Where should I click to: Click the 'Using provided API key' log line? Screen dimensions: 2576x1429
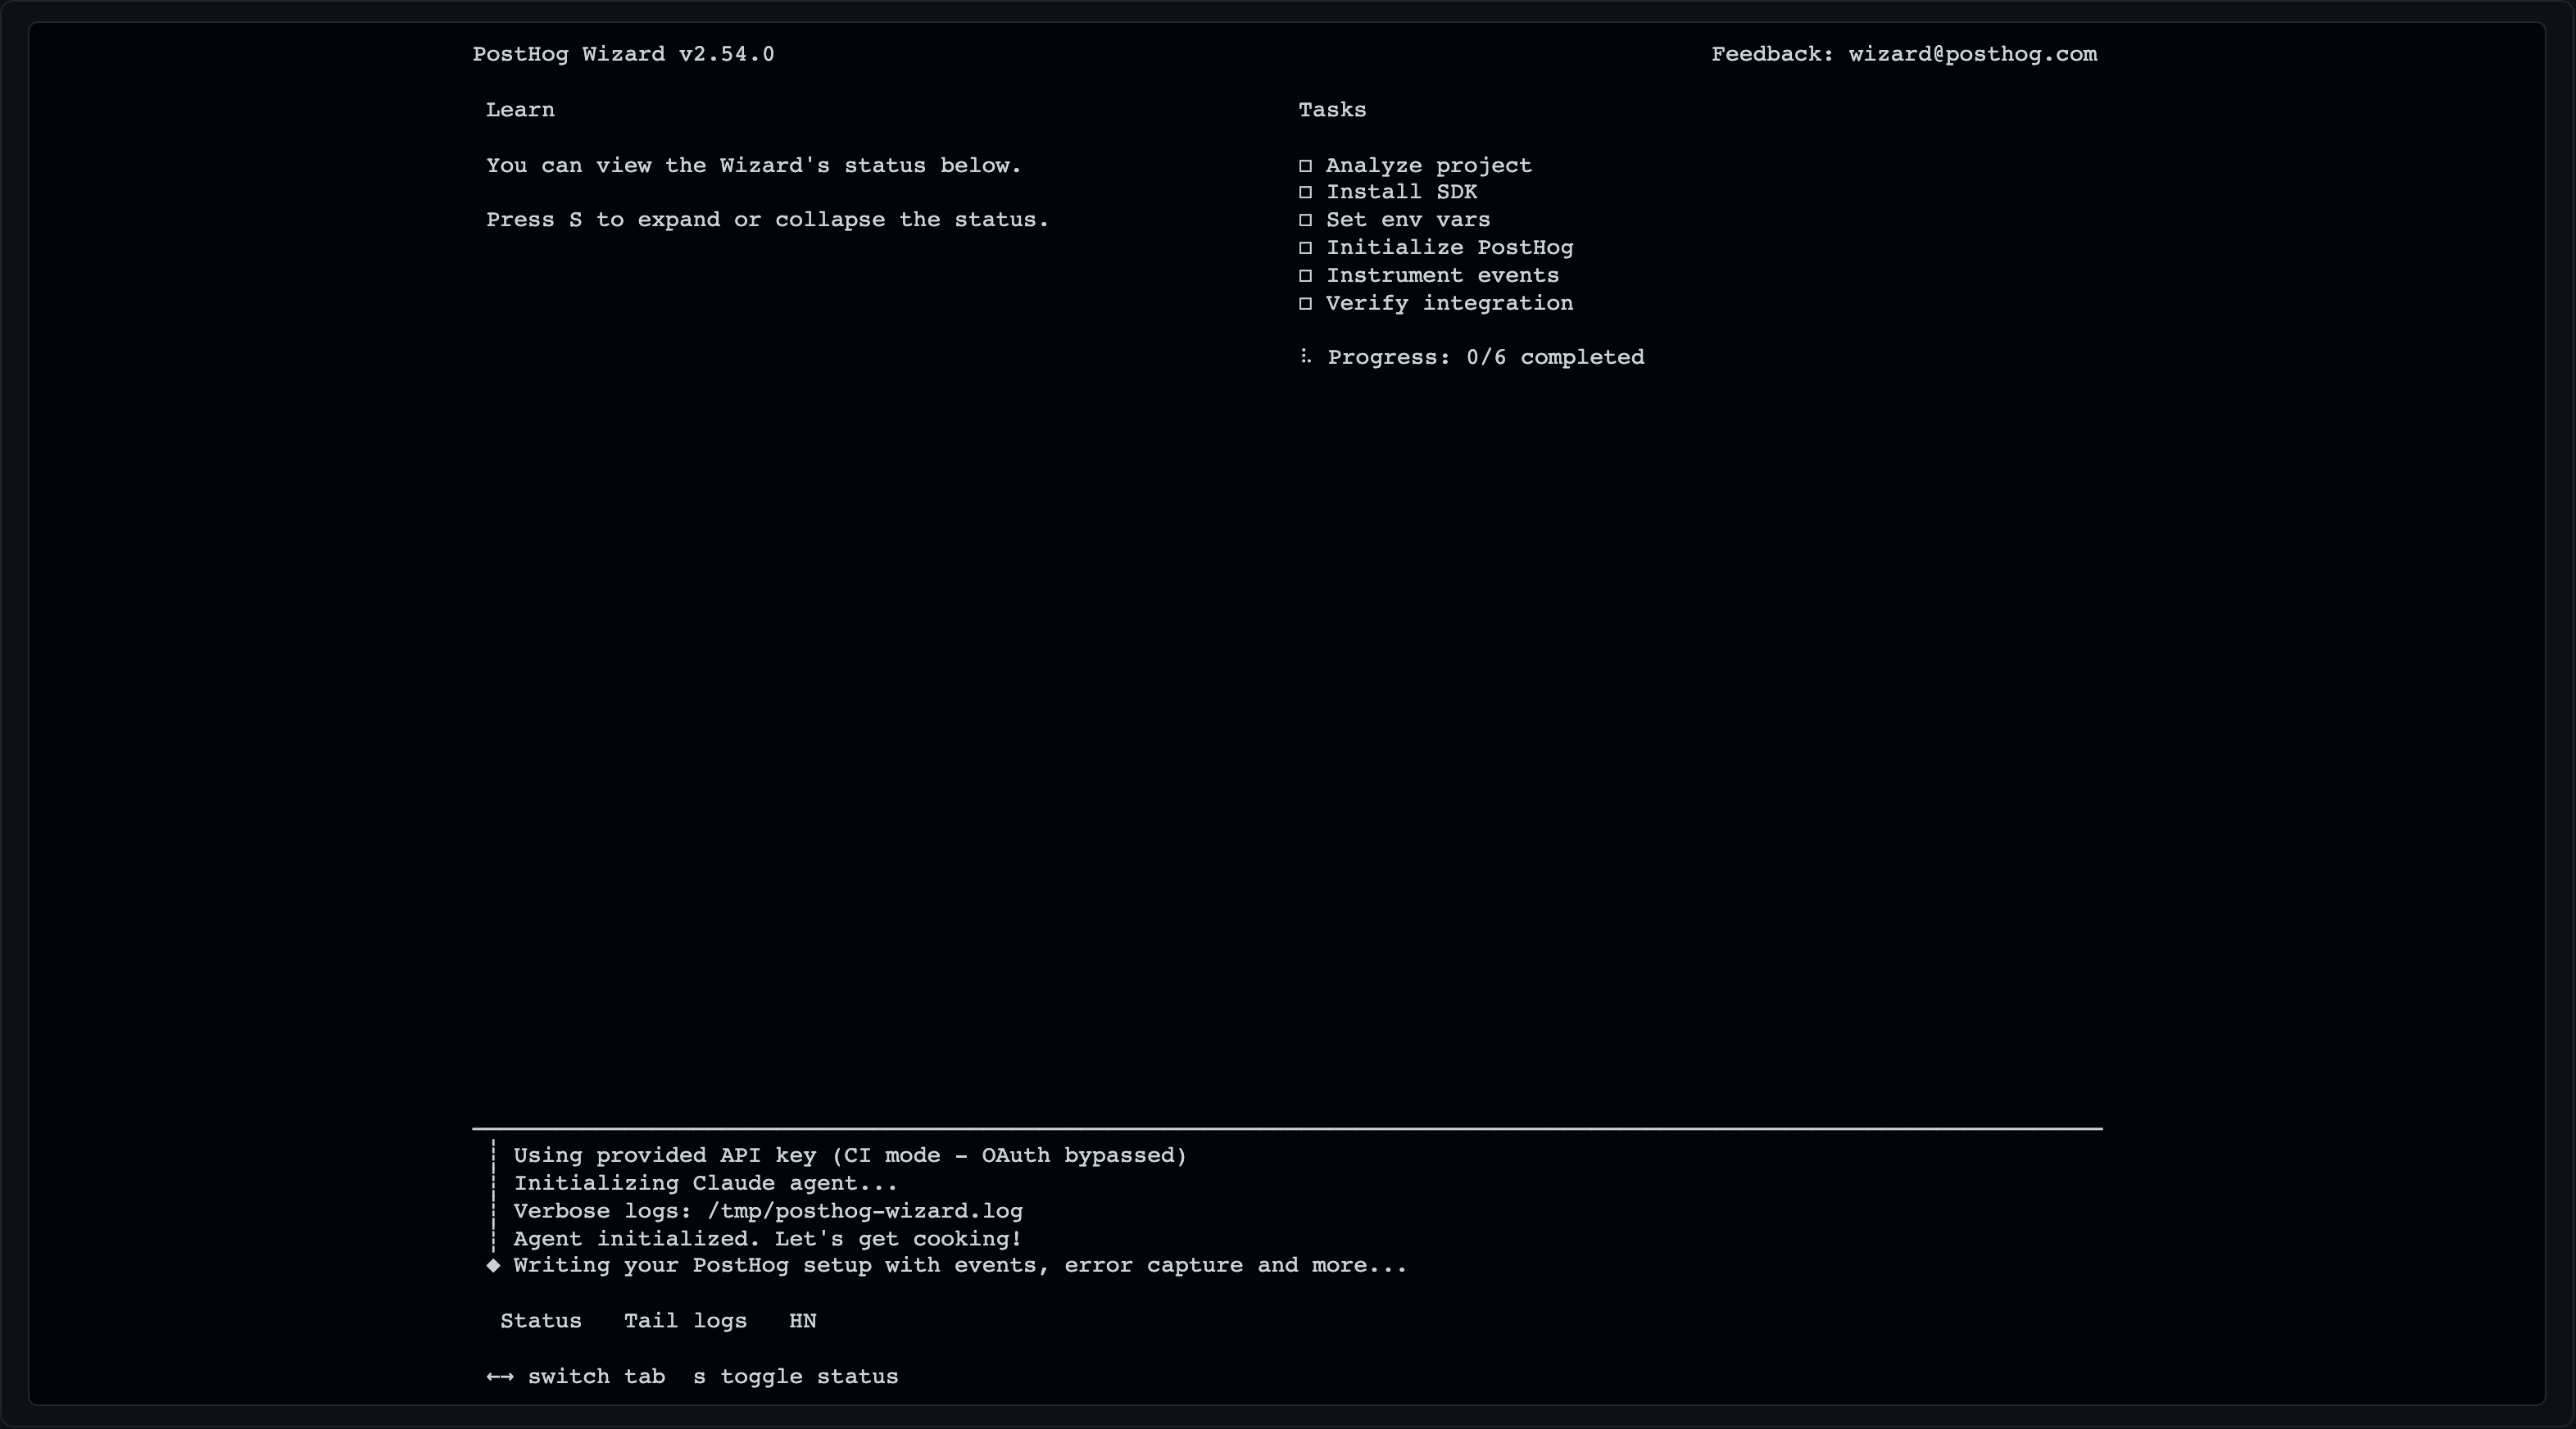(x=850, y=1156)
